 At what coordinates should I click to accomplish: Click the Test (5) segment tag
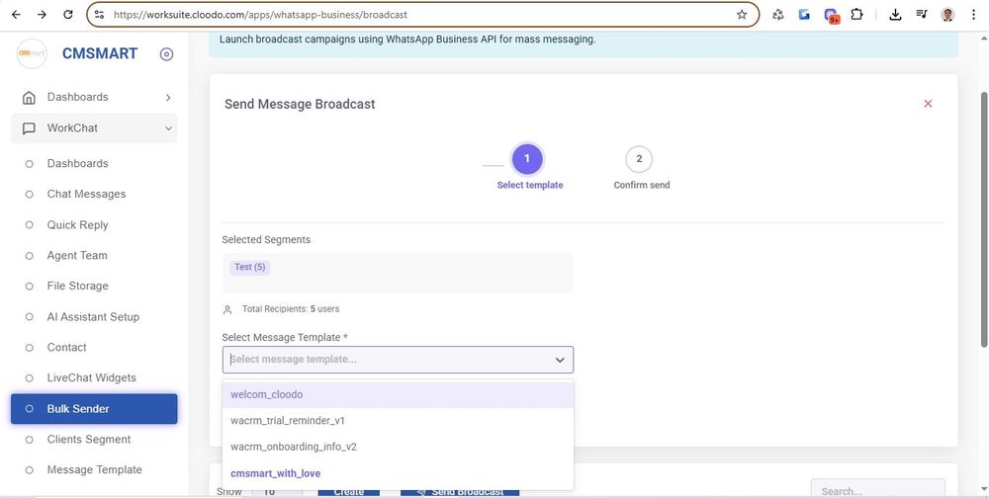click(249, 268)
